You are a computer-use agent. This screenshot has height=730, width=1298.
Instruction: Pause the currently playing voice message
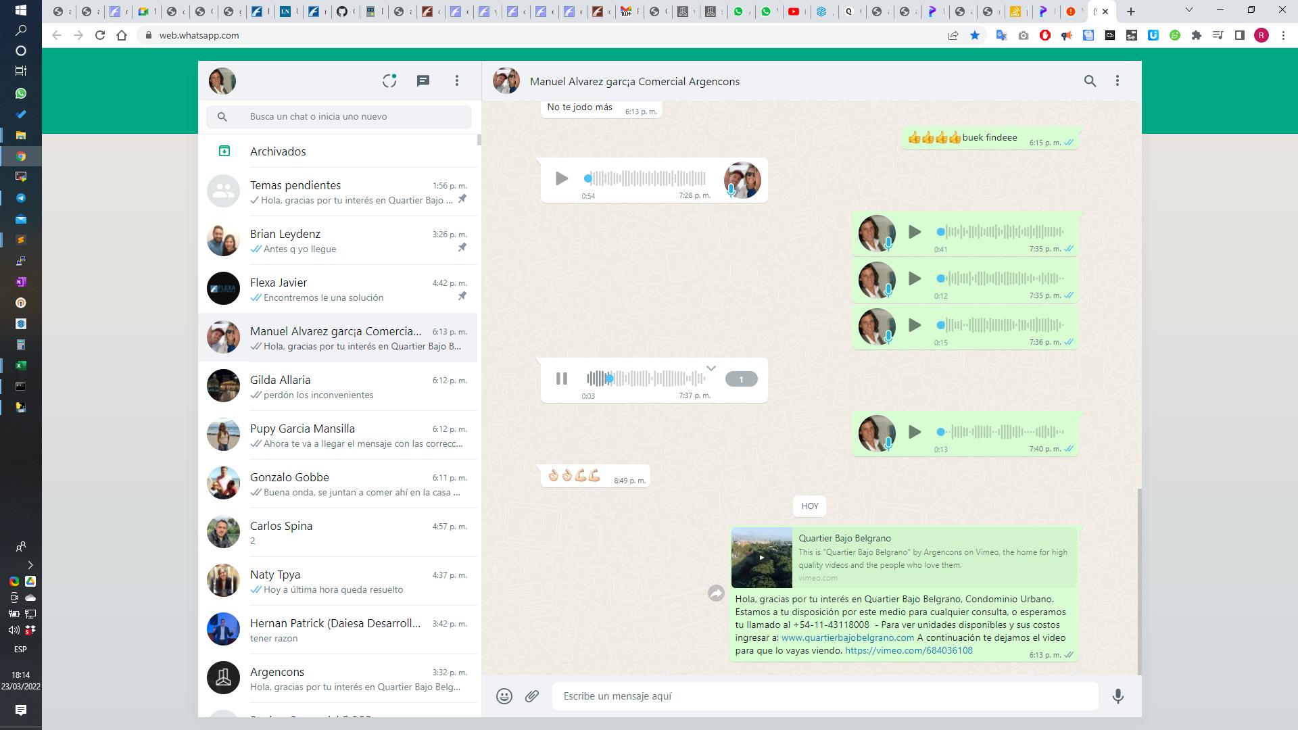click(x=562, y=379)
